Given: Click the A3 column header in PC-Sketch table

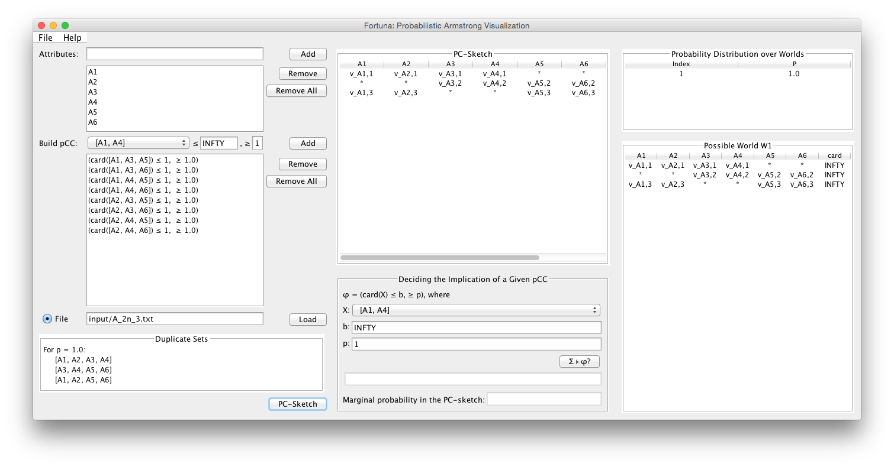Looking at the screenshot, I should [x=451, y=64].
